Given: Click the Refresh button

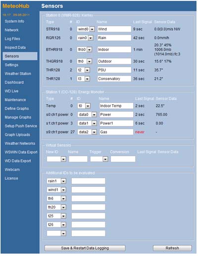Looking at the screenshot, I should (x=172, y=248).
